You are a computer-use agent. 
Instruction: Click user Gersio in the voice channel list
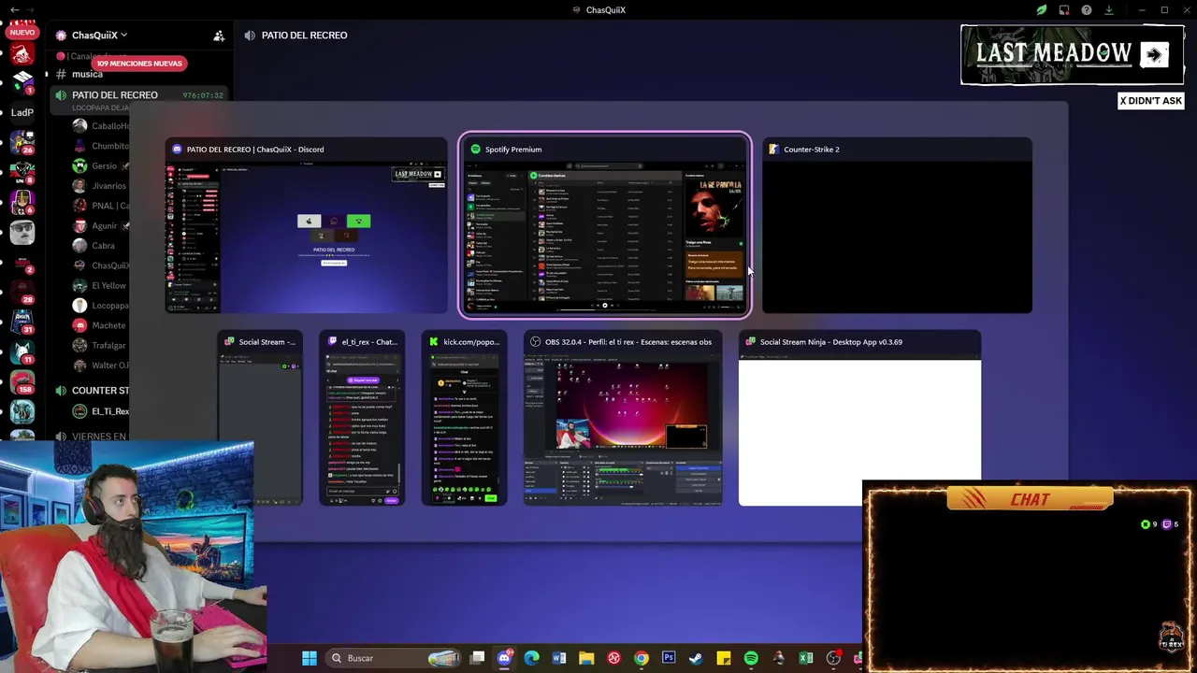coord(101,165)
